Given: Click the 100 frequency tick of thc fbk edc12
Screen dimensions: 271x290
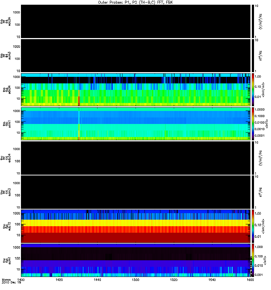Looking at the screenshot, I should pos(17,224).
